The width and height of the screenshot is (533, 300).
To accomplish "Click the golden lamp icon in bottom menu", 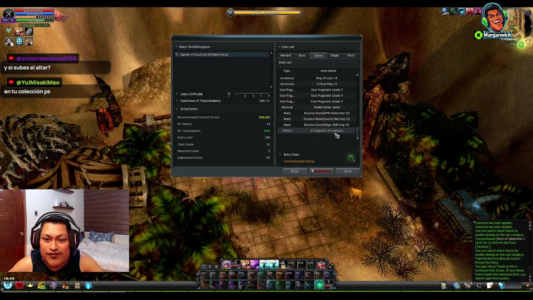I will point(30,286).
